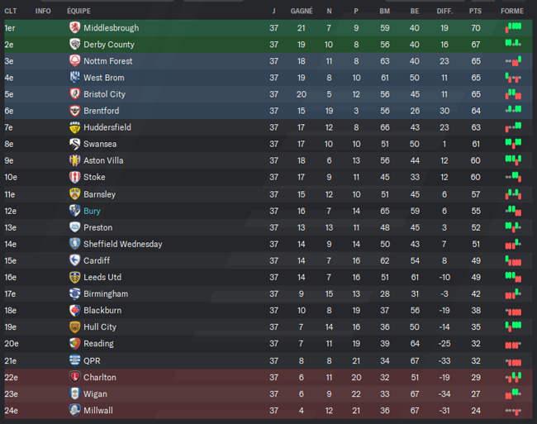The image size is (537, 424).
Task: Select the Huddersfield club badge
Action: 74,127
